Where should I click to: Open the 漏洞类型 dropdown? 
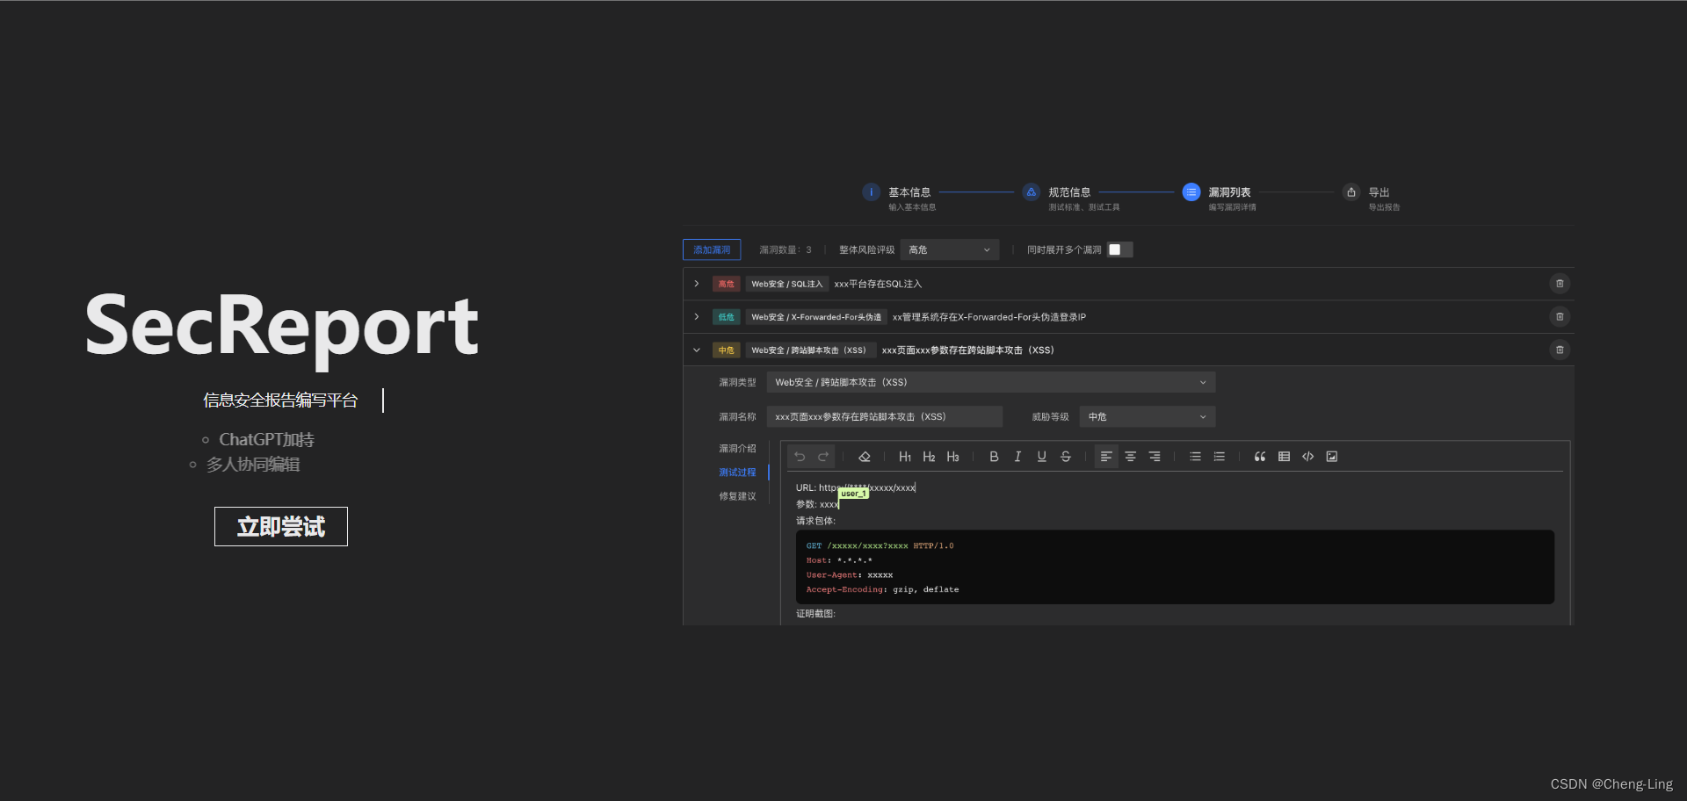click(991, 383)
